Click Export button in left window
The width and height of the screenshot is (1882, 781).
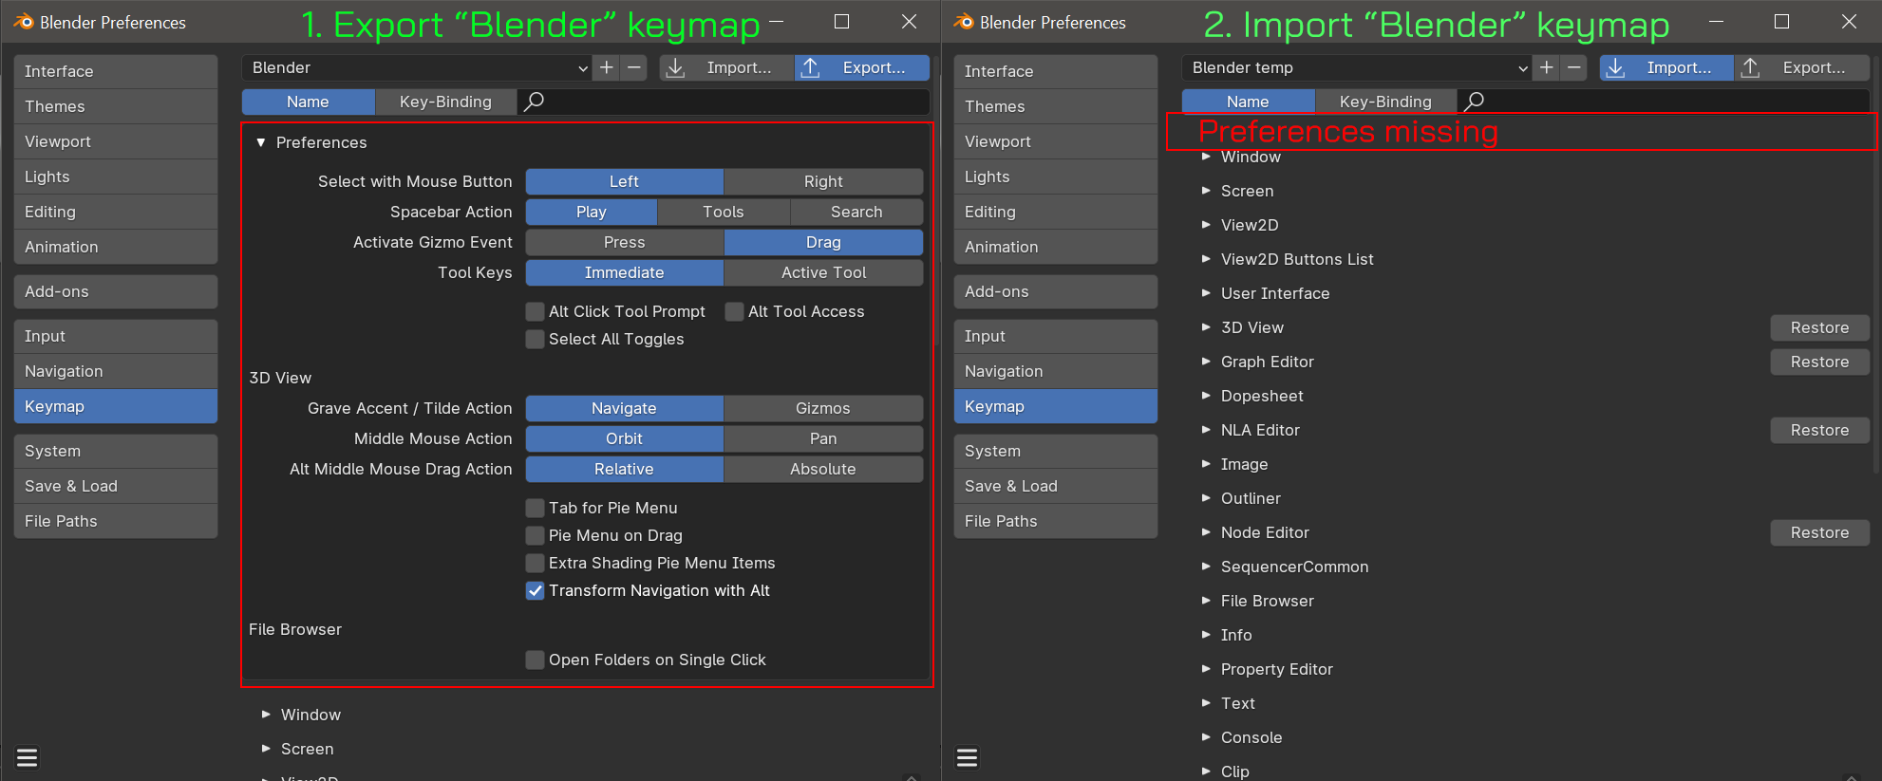point(862,67)
